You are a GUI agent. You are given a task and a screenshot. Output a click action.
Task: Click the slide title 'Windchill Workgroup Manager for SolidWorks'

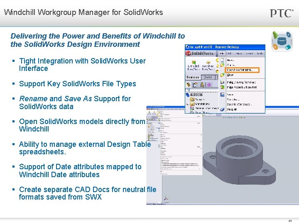[83, 12]
